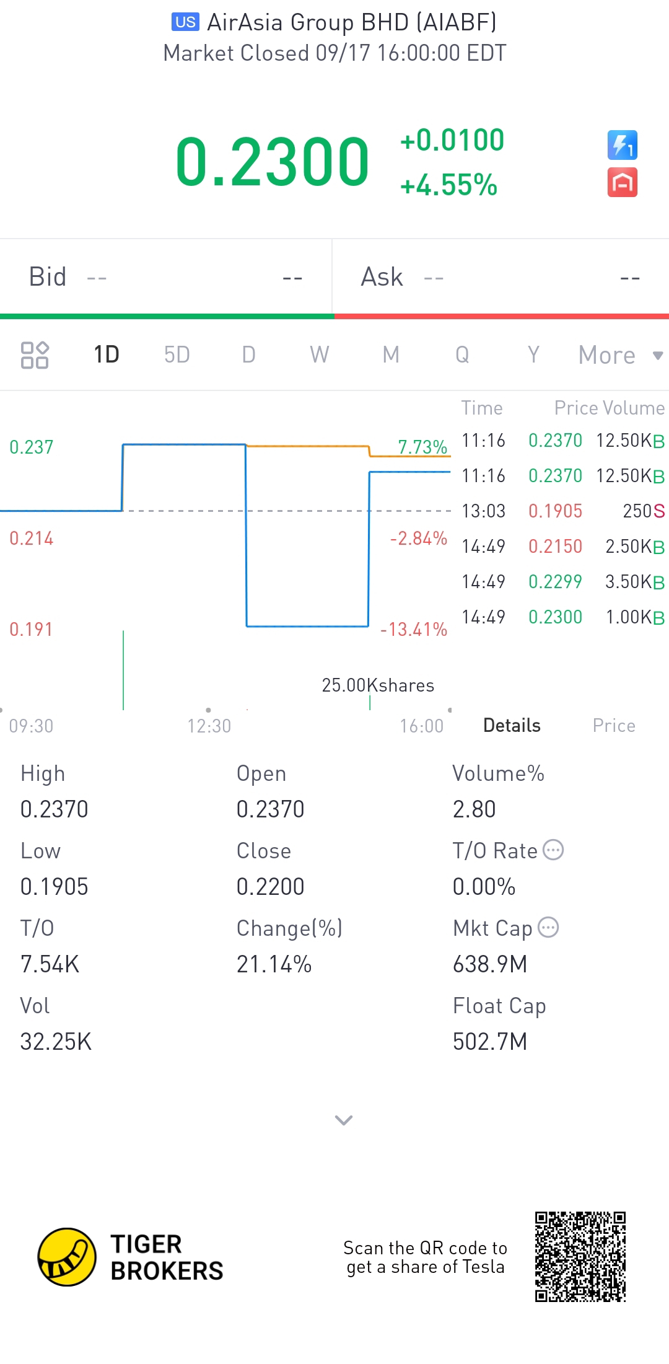
Task: Tap the Mkt Cap info icon
Action: click(548, 927)
